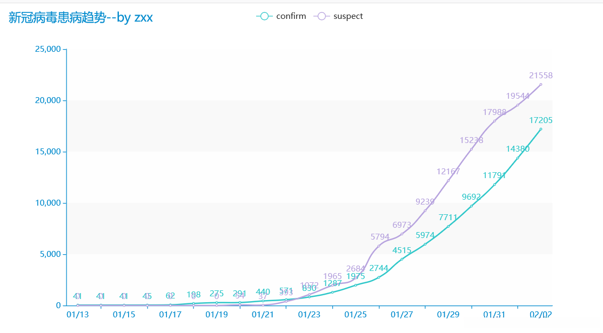
Task: Select the confirm point labeled 7711
Action: pos(448,226)
